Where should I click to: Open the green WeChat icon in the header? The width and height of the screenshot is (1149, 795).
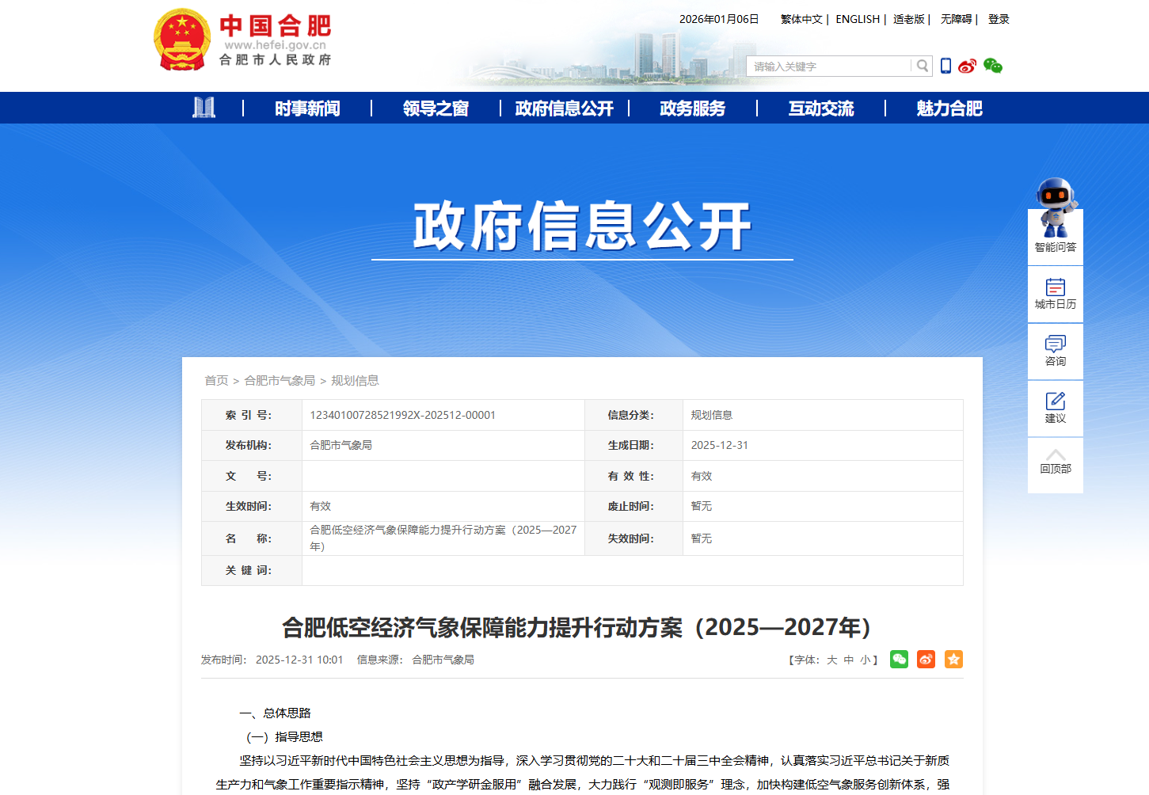994,66
